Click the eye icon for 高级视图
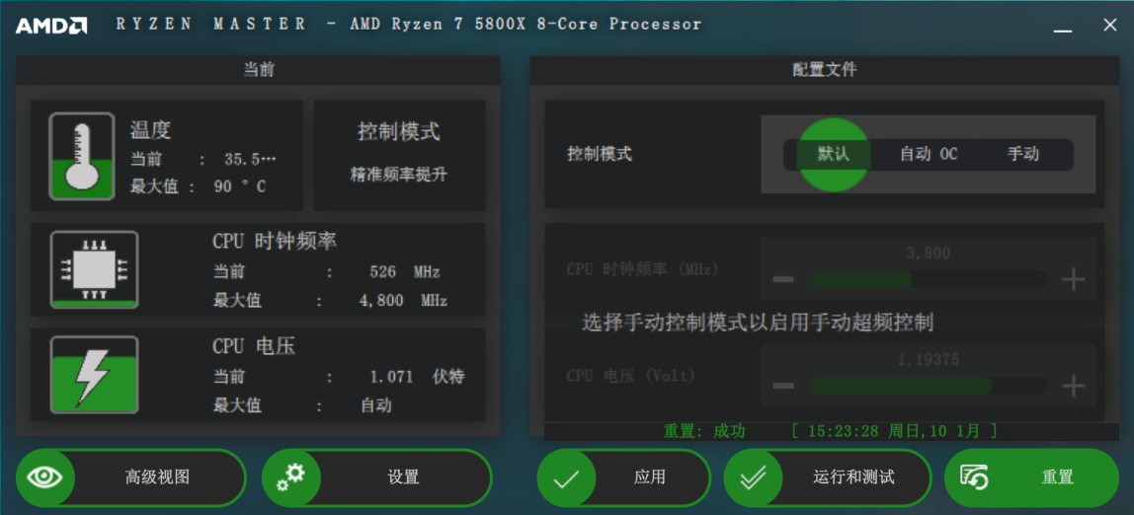1134x515 pixels. (x=44, y=478)
